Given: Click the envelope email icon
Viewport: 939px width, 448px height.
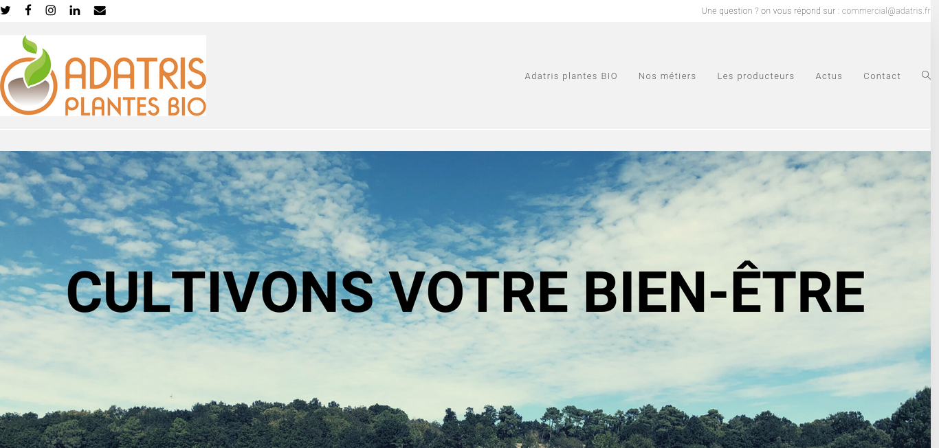Looking at the screenshot, I should point(100,10).
